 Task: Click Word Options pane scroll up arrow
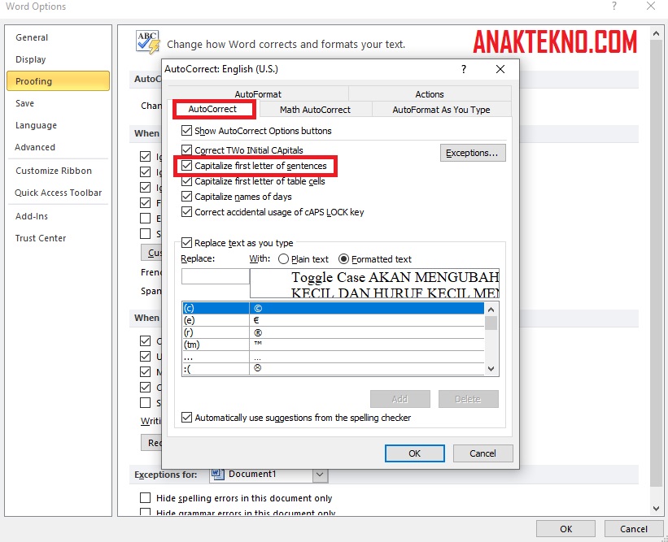656,33
